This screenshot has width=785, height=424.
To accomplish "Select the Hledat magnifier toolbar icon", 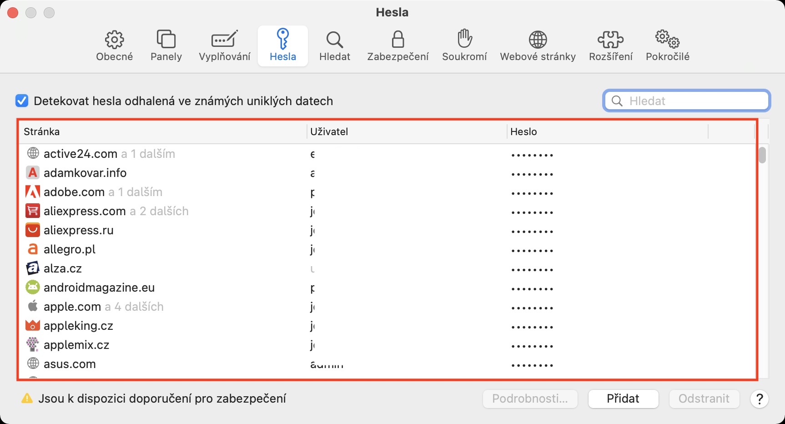I will tap(335, 45).
